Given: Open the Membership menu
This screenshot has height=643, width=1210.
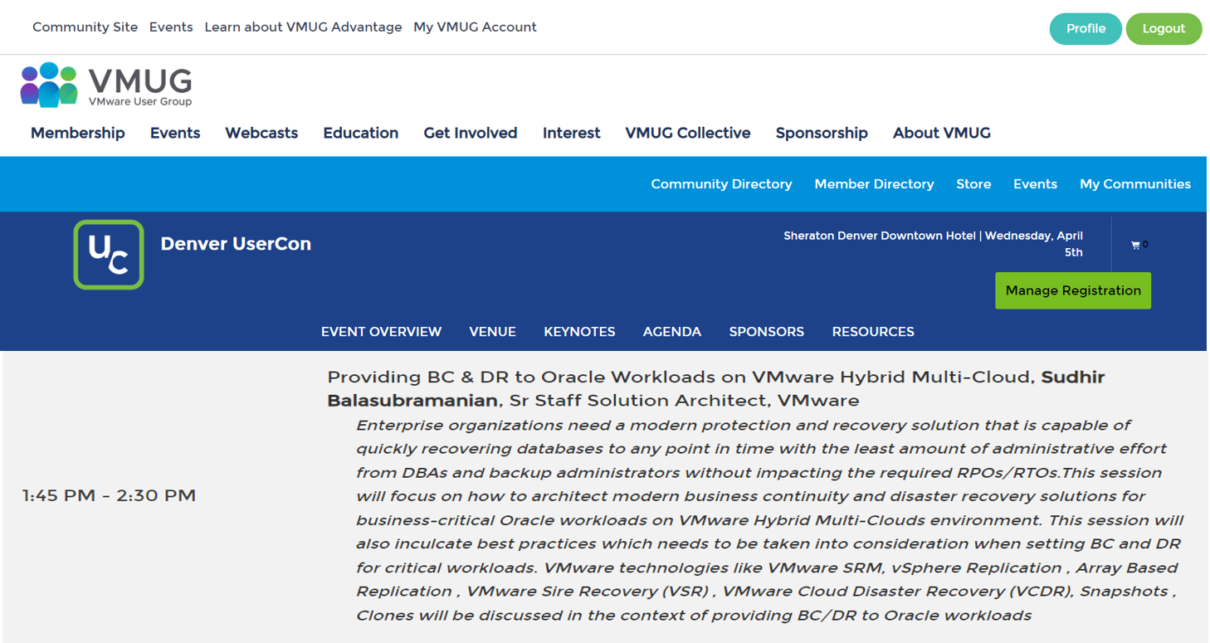Looking at the screenshot, I should click(78, 133).
